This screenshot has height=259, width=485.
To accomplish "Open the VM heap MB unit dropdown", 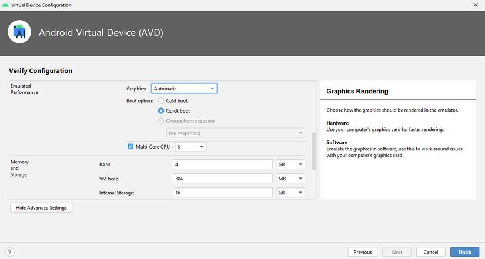I will pos(290,179).
